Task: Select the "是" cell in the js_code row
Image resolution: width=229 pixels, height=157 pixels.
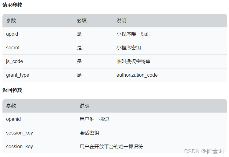Action: 79,61
